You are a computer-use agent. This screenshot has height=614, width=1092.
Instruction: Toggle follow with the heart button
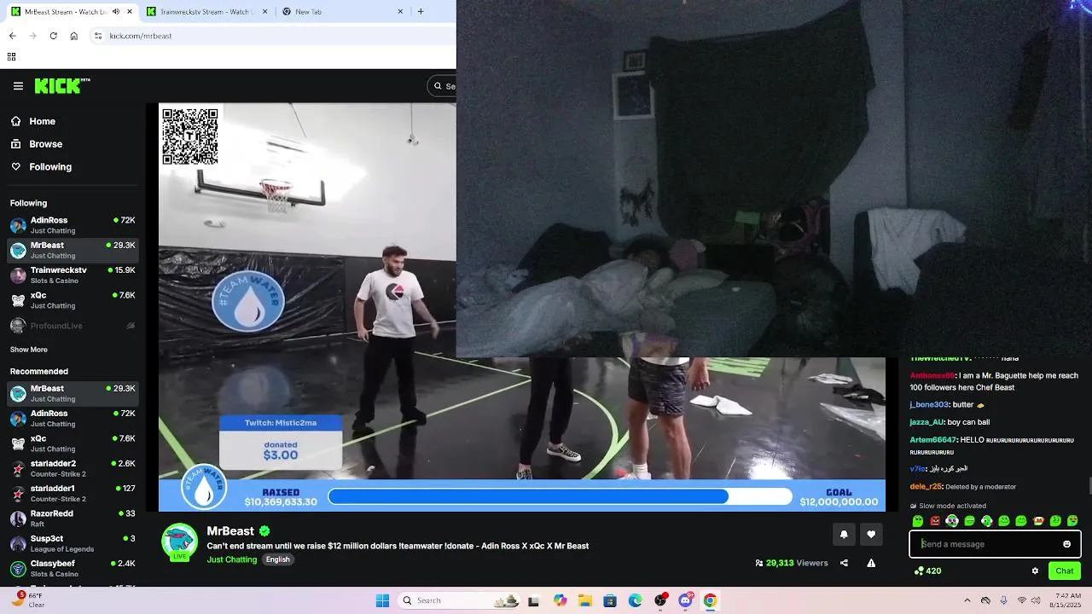(x=871, y=535)
